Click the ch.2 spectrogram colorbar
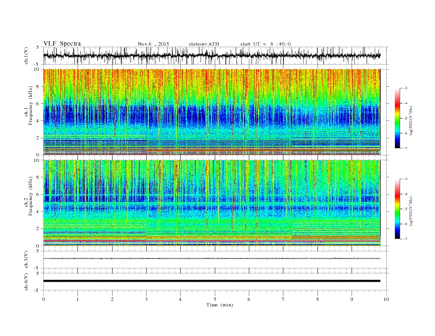The width and height of the screenshot is (435, 336). tap(397, 209)
